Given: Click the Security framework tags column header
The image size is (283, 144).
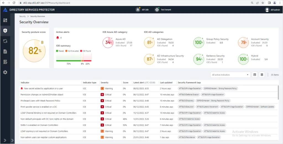Looking at the screenshot, I should point(189,83).
